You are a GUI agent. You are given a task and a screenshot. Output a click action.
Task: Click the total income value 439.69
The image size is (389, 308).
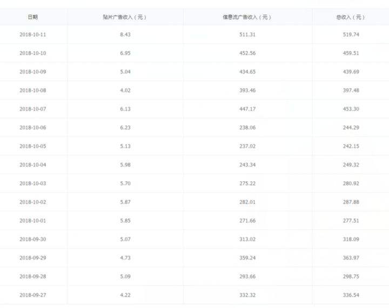pos(351,72)
